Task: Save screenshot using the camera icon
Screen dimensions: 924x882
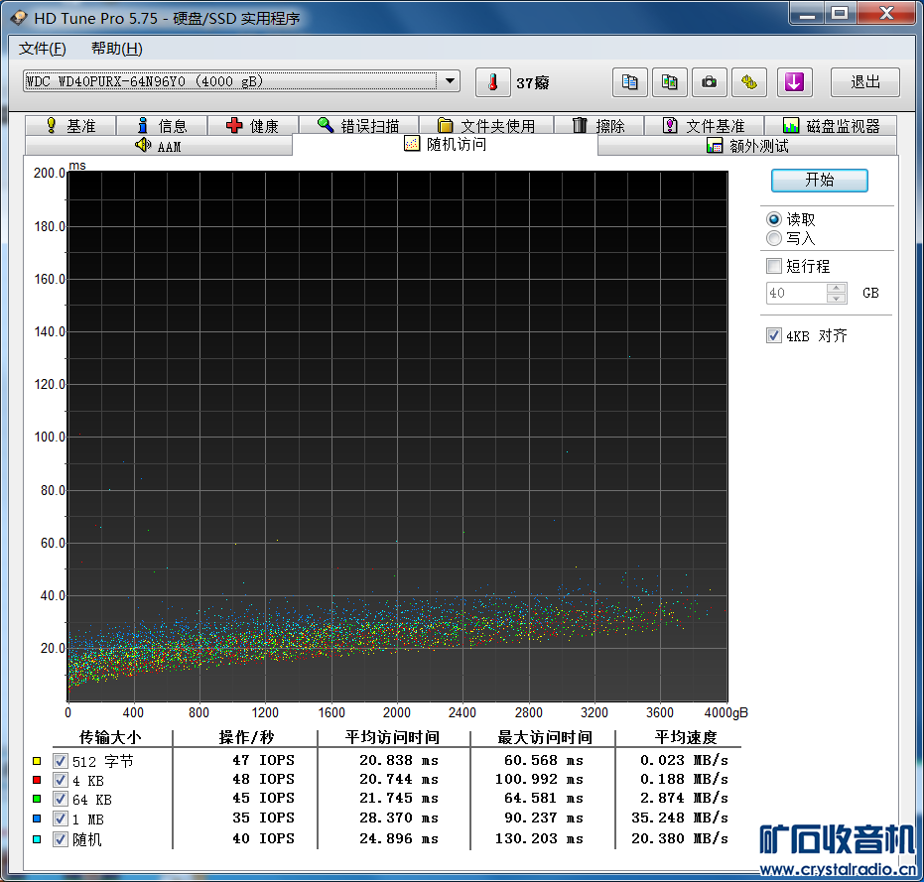Action: (709, 82)
